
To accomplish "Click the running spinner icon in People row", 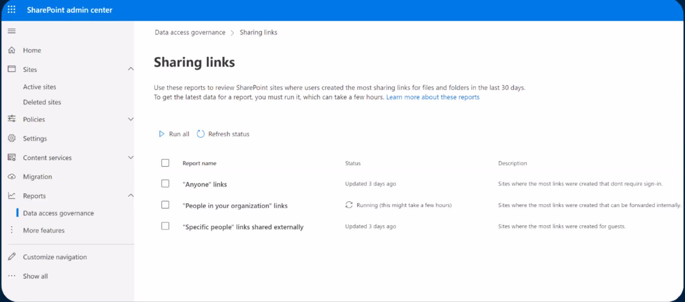I will pyautogui.click(x=349, y=205).
